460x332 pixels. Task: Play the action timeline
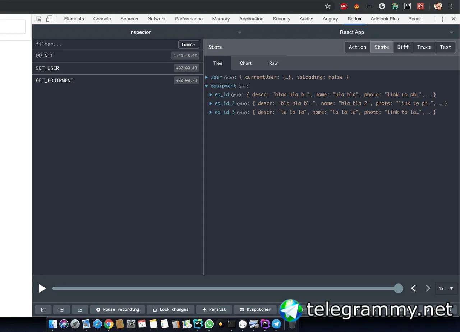[x=42, y=288]
